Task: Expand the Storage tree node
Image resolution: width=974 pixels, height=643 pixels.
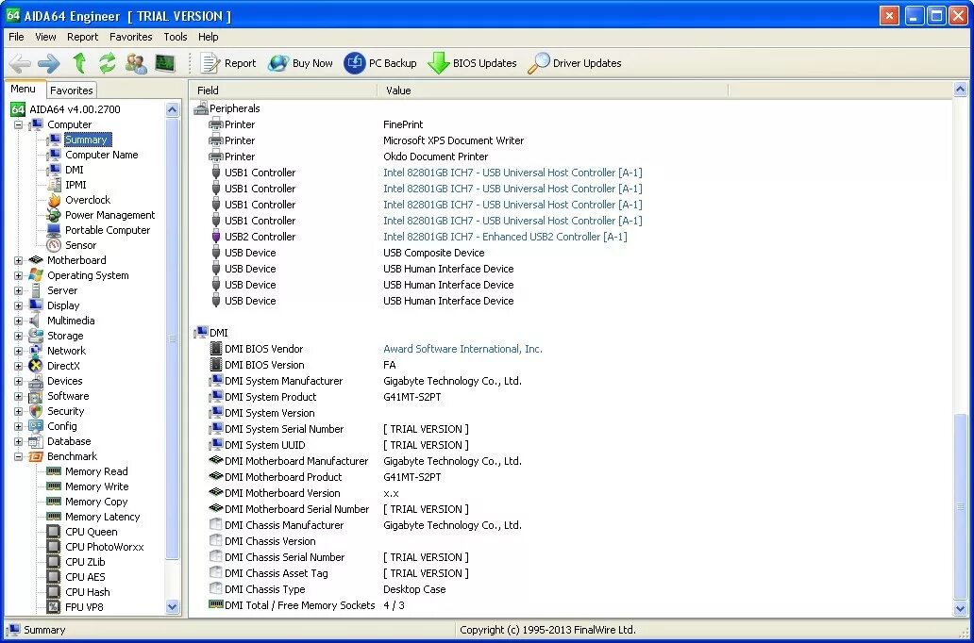Action: (19, 336)
